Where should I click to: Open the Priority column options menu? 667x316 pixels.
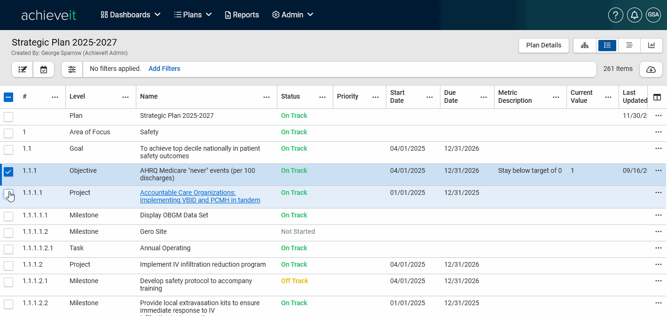point(376,97)
